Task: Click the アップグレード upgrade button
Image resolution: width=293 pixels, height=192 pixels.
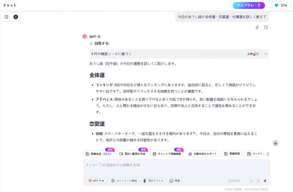Action: (x=248, y=5)
